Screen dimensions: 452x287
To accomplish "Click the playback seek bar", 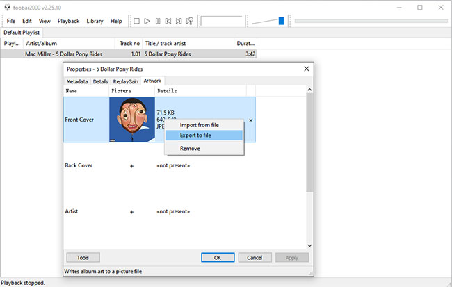I will pyautogui.click(x=371, y=21).
